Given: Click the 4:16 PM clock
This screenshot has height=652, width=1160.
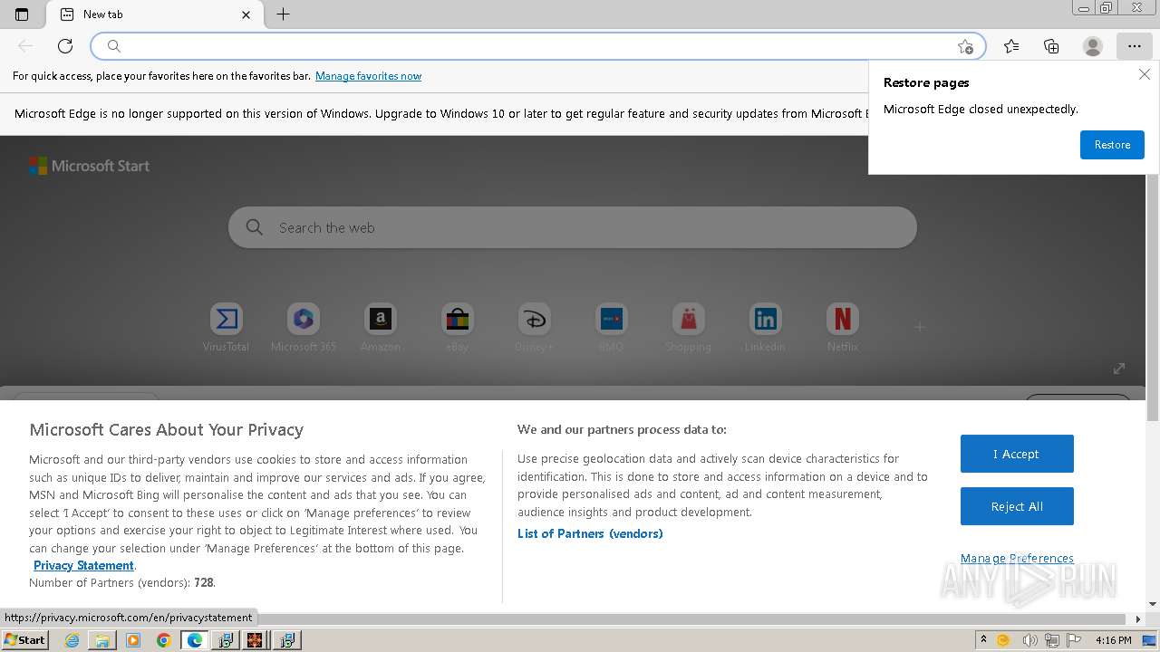Looking at the screenshot, I should click(1114, 640).
